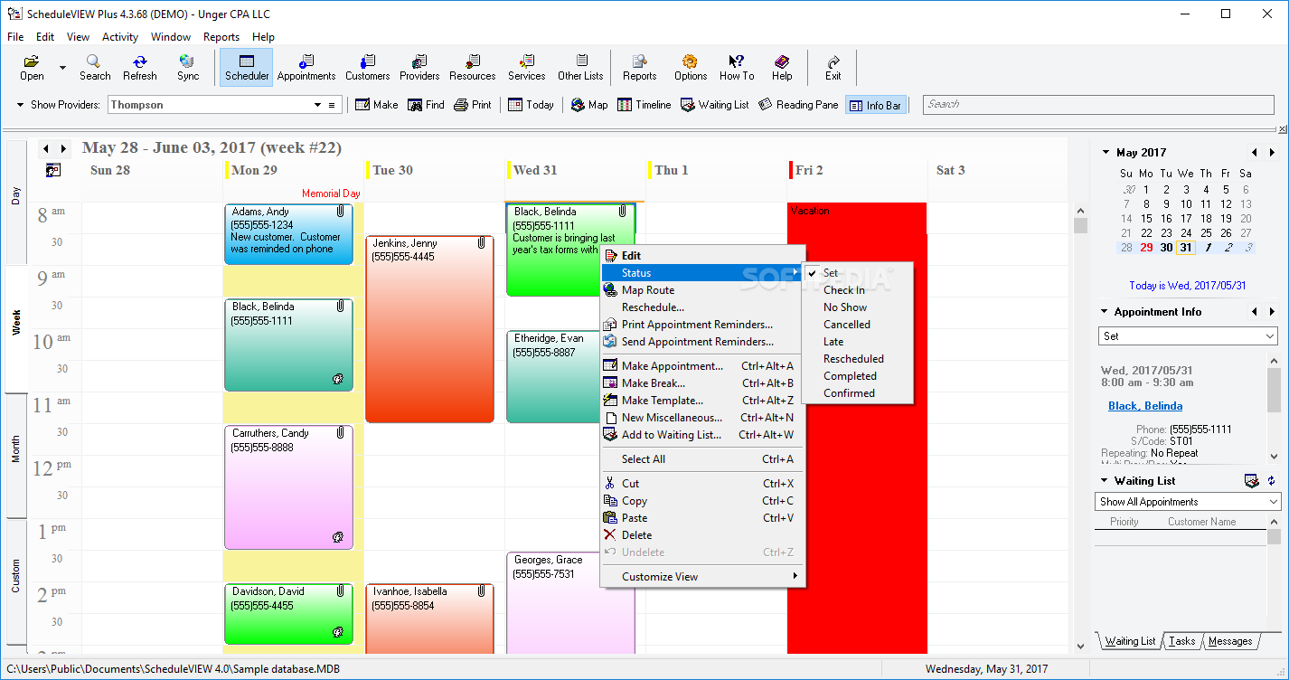Open the Show Providers dropdown arrow
The image size is (1289, 680).
pyautogui.click(x=317, y=105)
